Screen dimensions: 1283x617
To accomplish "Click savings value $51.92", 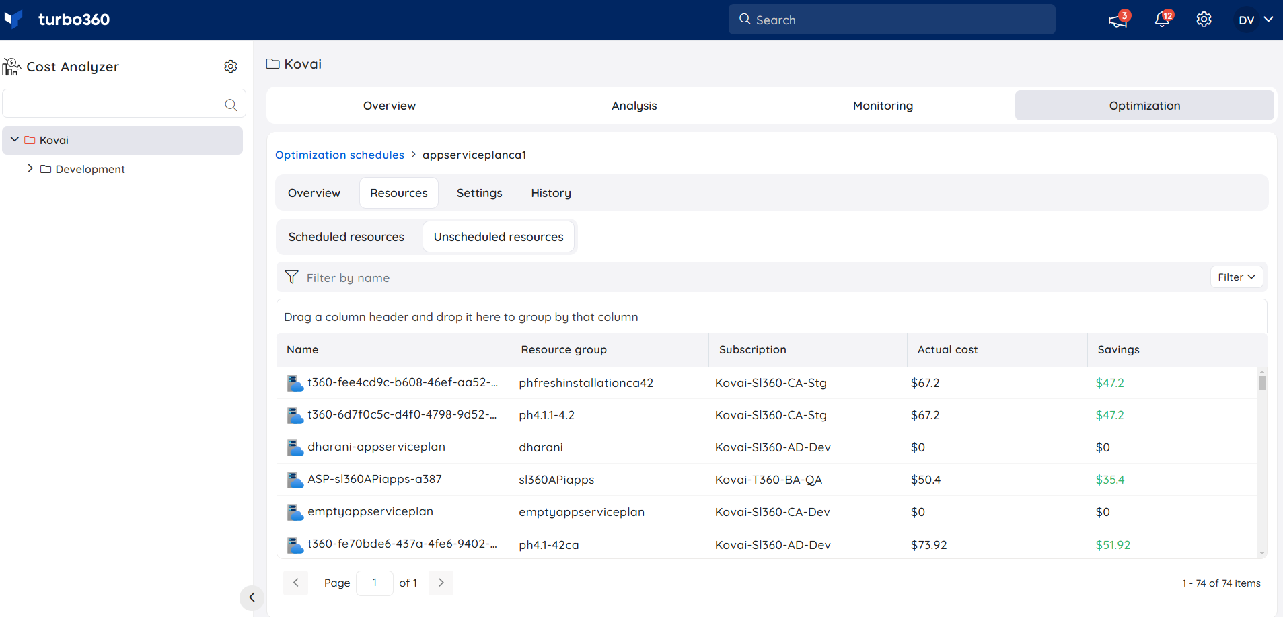I will (1113, 545).
